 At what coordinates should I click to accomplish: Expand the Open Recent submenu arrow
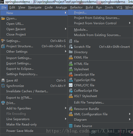[x=66, y=29]
